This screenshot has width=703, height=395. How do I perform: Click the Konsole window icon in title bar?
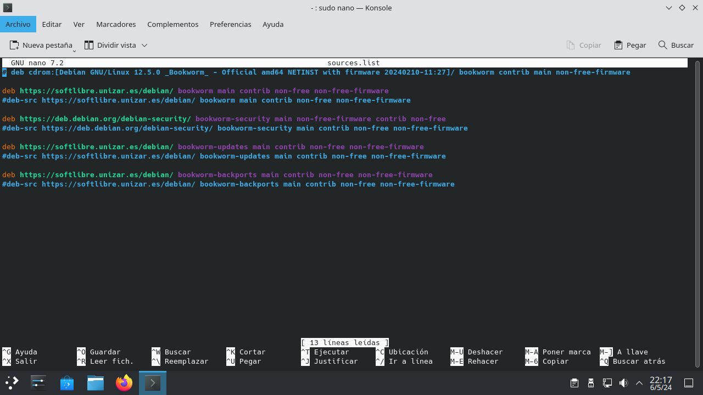8,8
